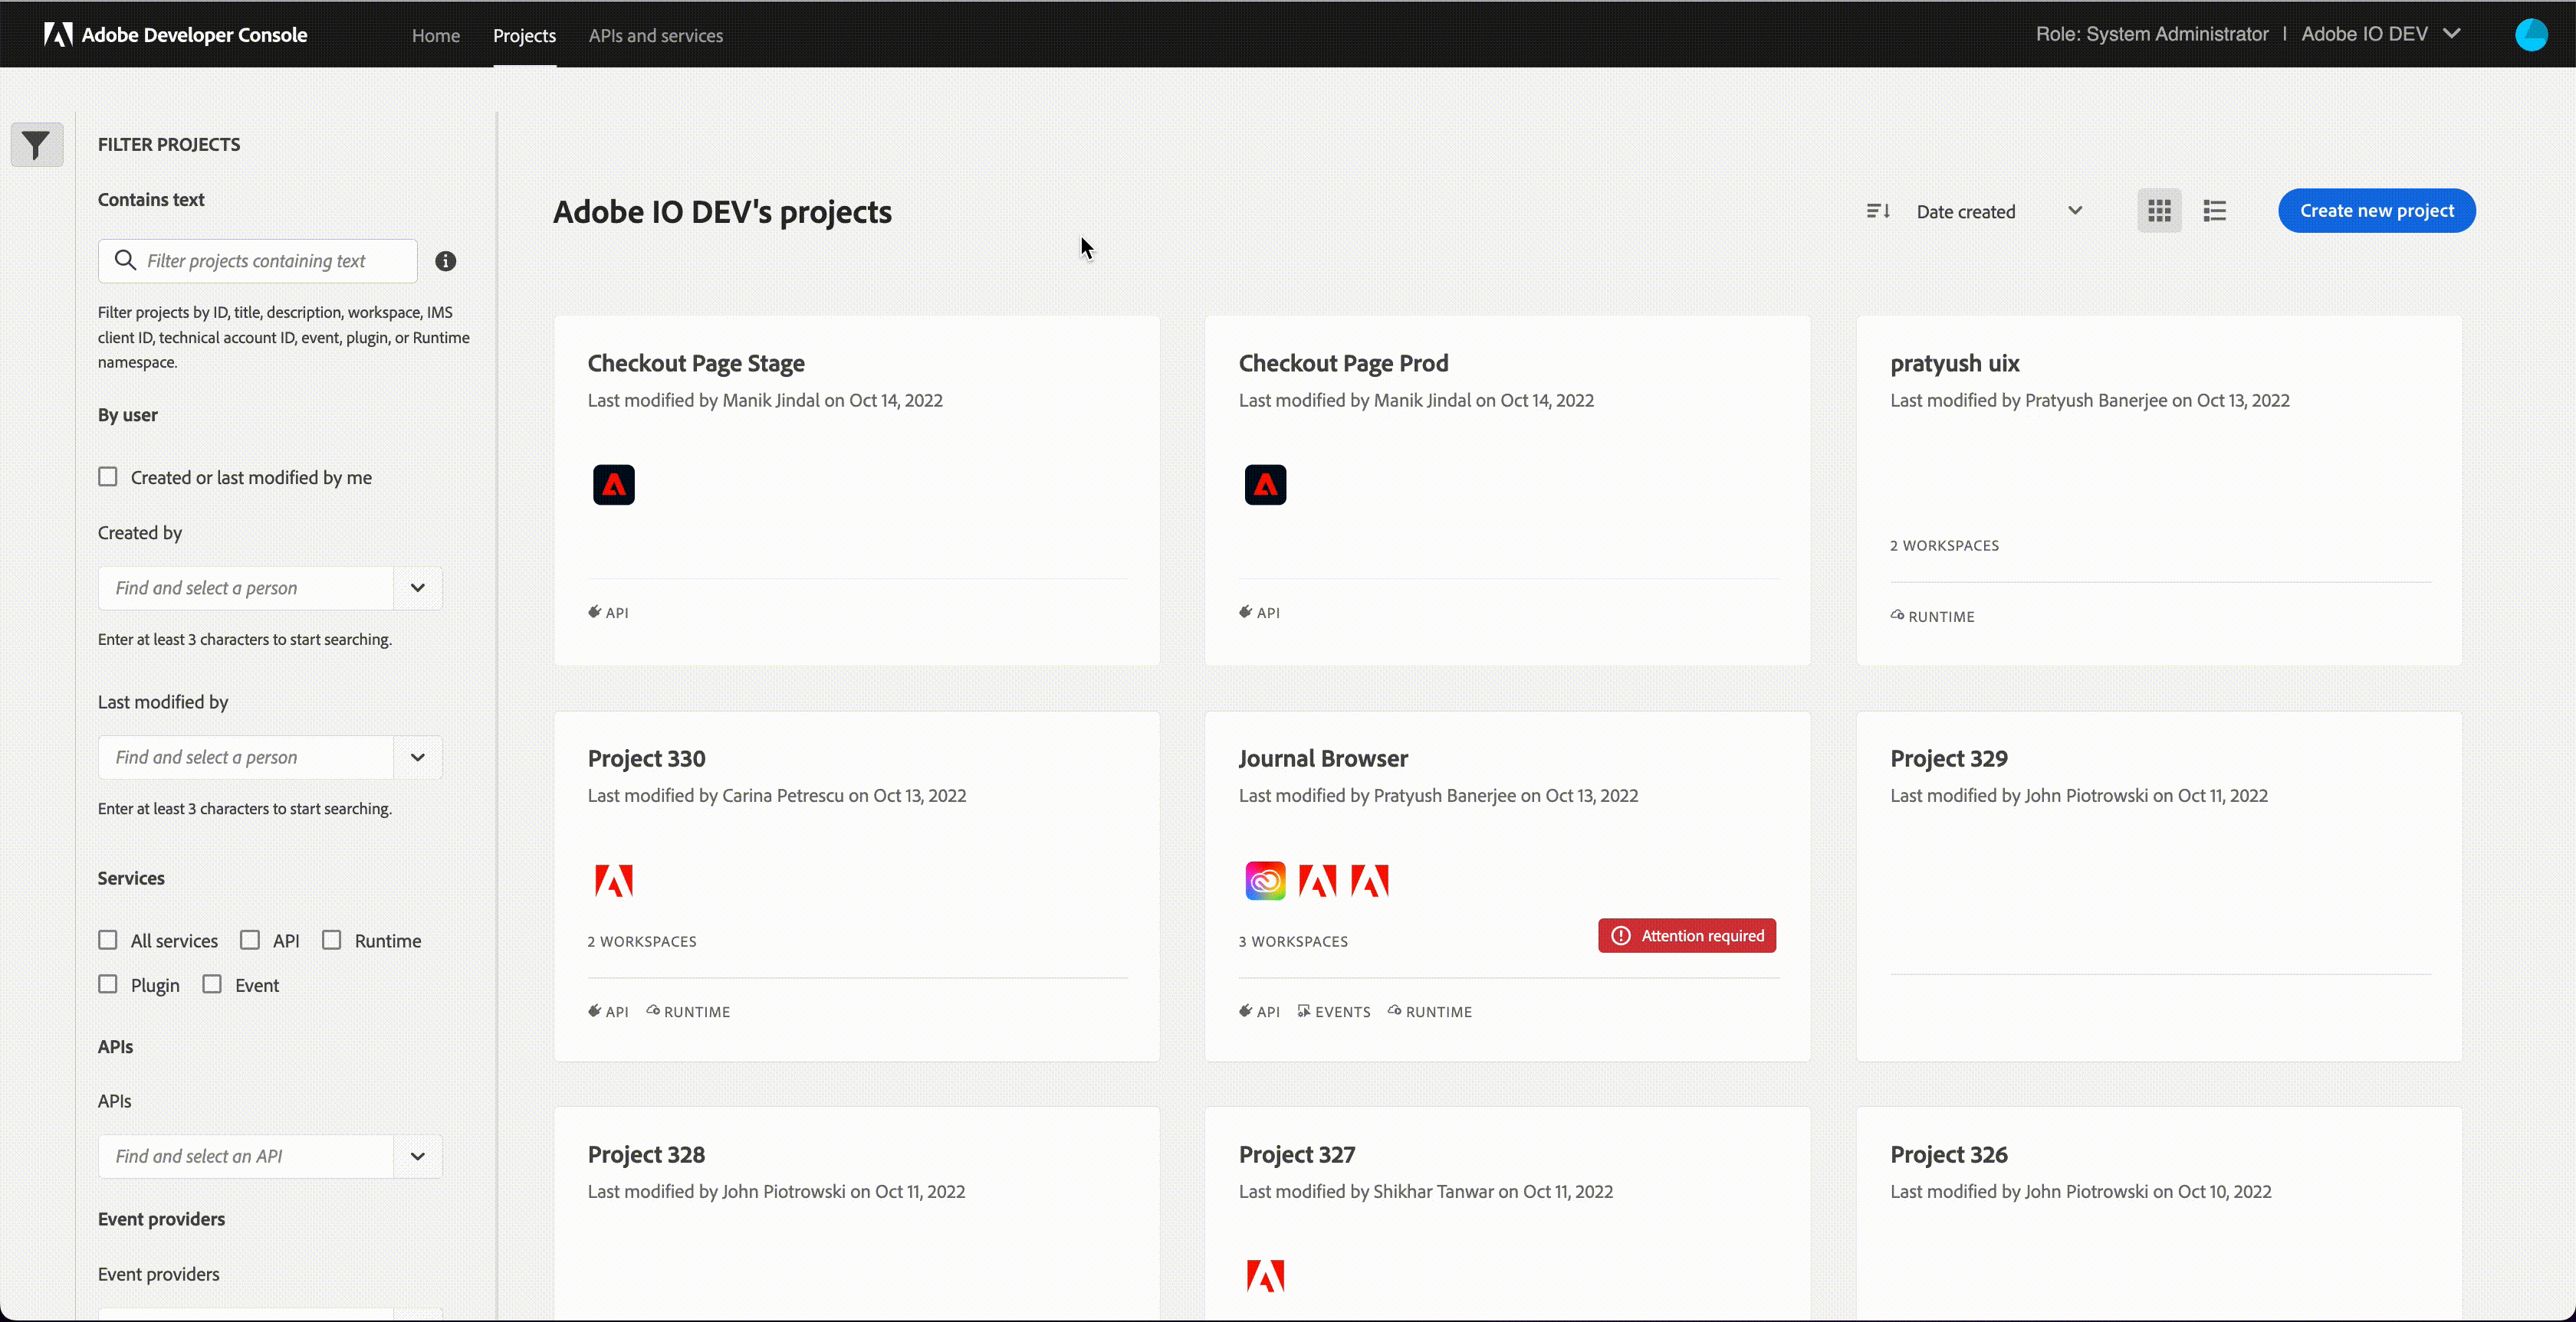
Task: Expand the Find and select an API dropdown
Action: (x=418, y=1156)
